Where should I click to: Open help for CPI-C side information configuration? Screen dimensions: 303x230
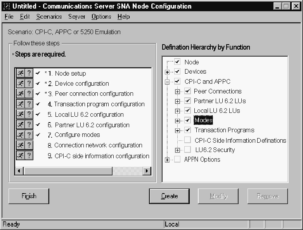point(29,156)
